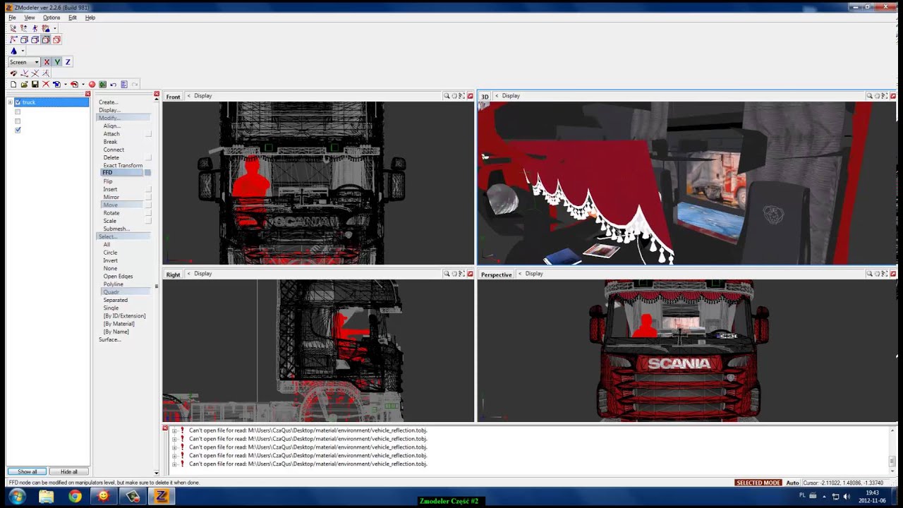Toggle SELECTED MODE in the status bar
The width and height of the screenshot is (903, 508).
(758, 483)
